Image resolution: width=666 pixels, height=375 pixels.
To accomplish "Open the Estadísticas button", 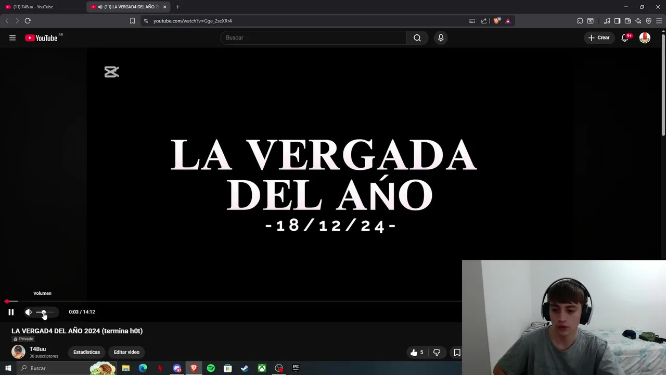I will (x=86, y=352).
